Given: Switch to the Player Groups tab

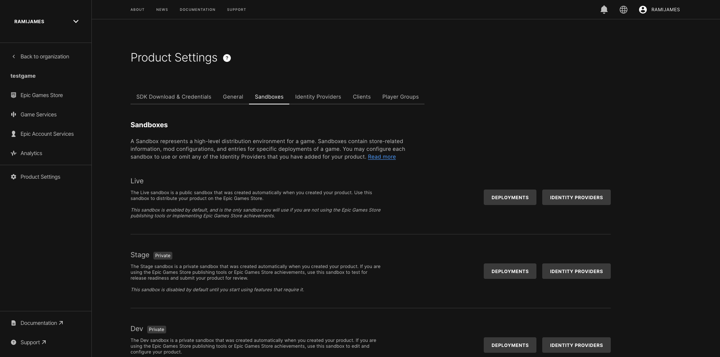Looking at the screenshot, I should [400, 97].
